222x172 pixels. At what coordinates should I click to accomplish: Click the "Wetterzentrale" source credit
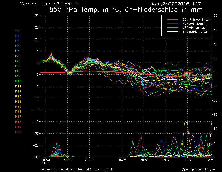click(x=198, y=169)
